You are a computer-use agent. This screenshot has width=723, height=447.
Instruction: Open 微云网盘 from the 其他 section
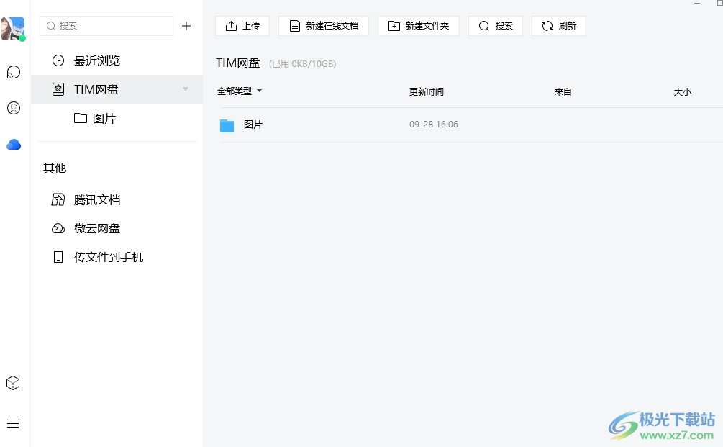point(97,229)
